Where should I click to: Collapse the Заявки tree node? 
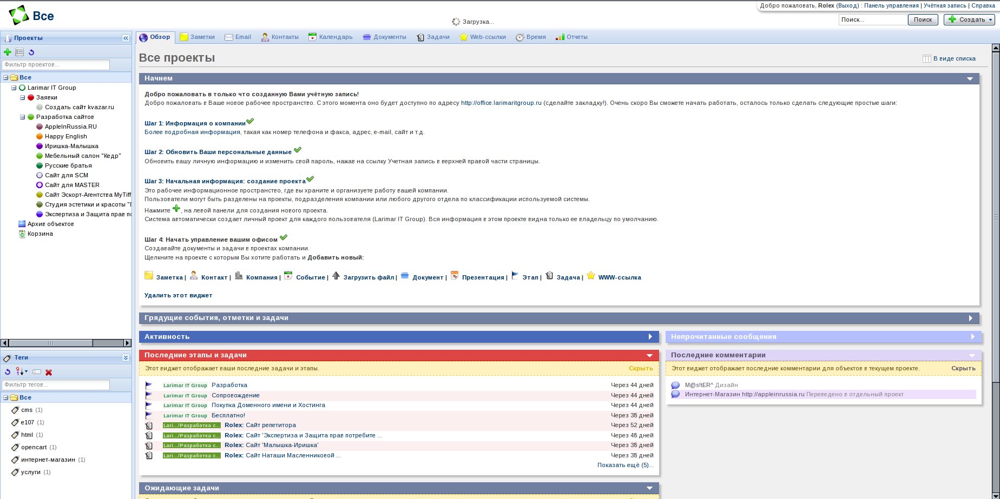tap(23, 98)
